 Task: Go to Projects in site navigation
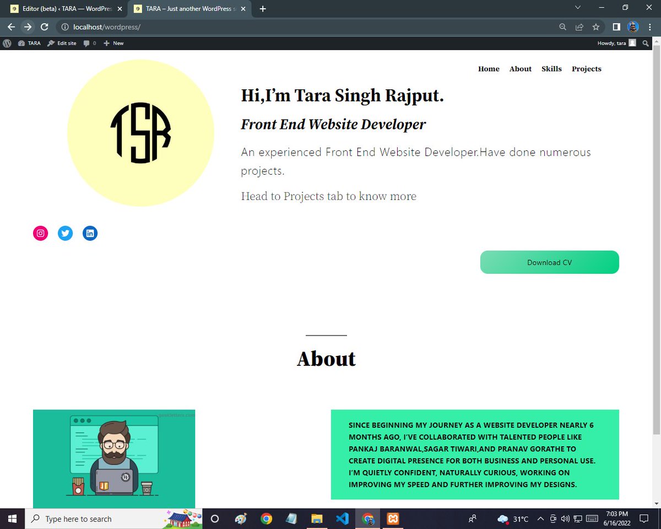586,69
